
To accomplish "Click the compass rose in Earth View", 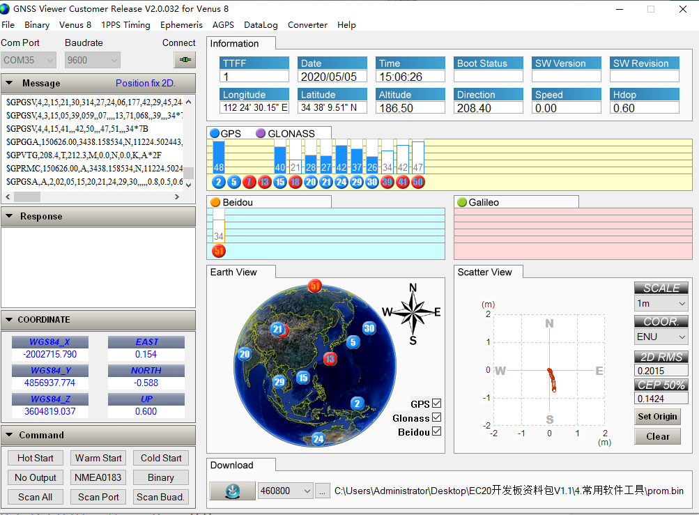I will [413, 312].
